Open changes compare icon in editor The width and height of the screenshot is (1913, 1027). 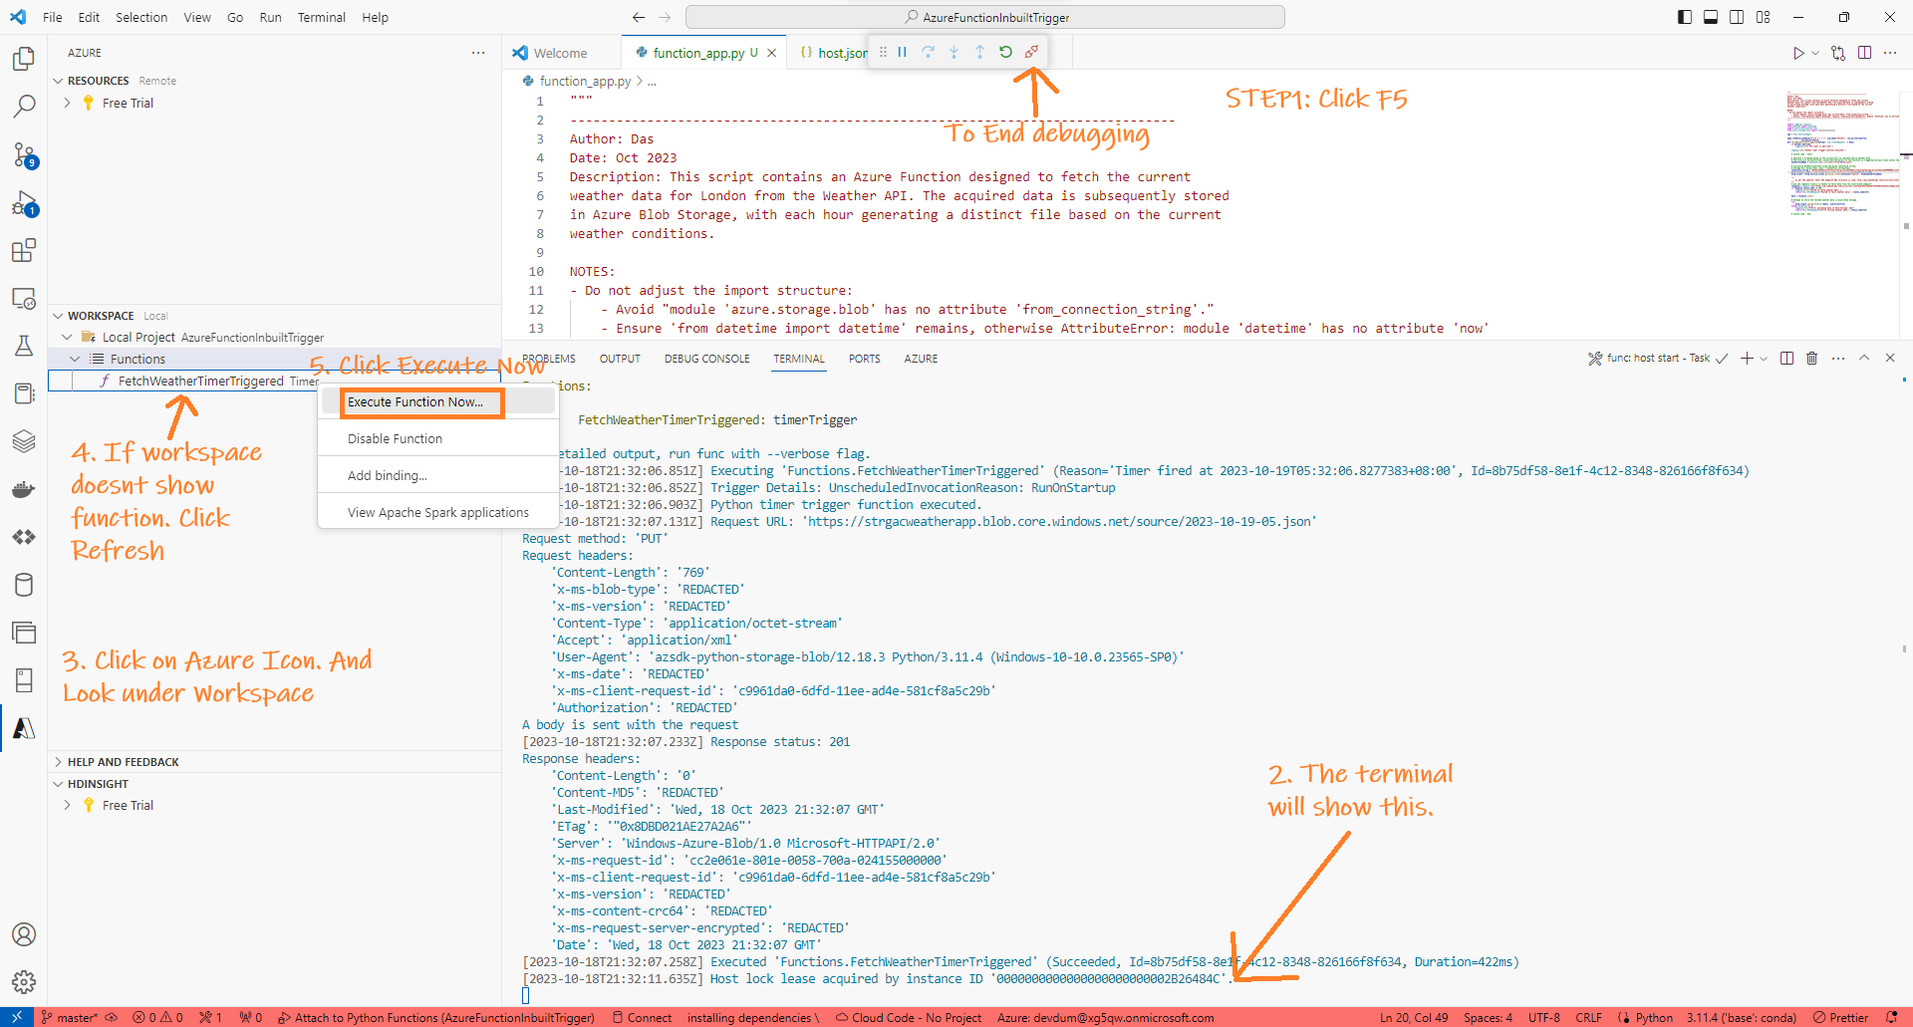tap(1838, 53)
